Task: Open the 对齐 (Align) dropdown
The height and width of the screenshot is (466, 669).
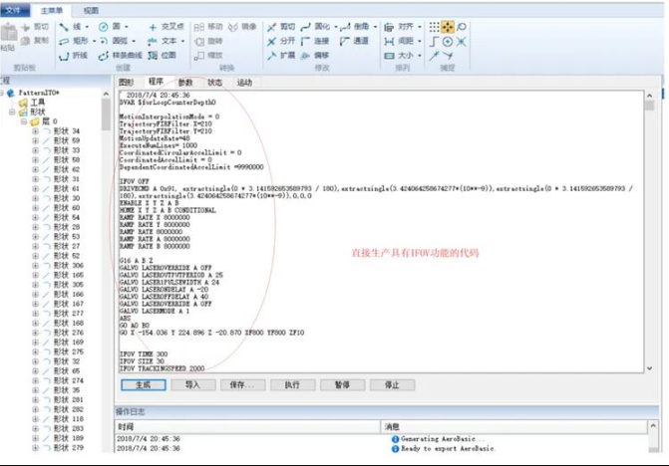Action: (x=418, y=27)
